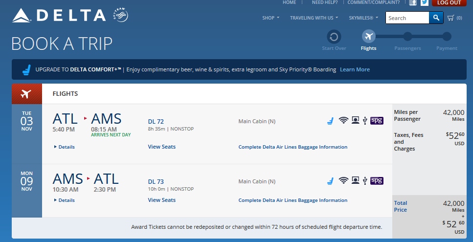473x242 pixels.
Task: Open NEED HELP? link
Action: pyautogui.click(x=325, y=2)
